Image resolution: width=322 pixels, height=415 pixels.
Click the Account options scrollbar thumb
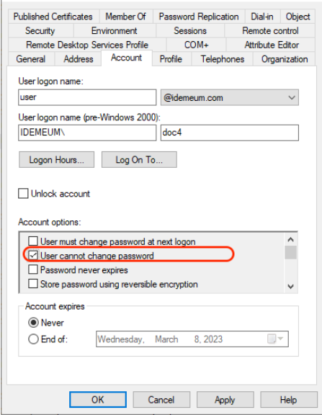(290, 252)
